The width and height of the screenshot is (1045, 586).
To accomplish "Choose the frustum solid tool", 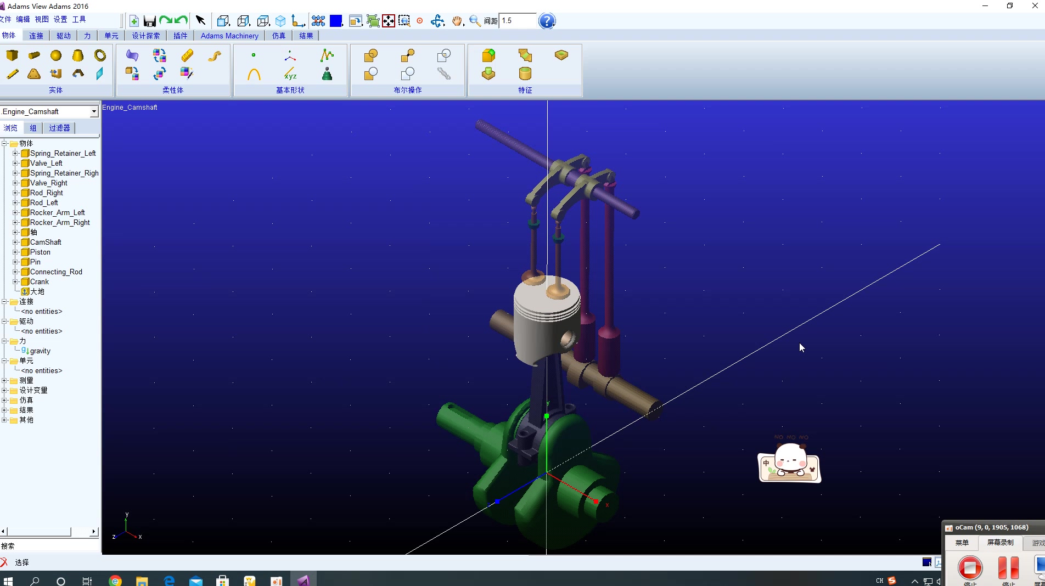I will [x=78, y=55].
